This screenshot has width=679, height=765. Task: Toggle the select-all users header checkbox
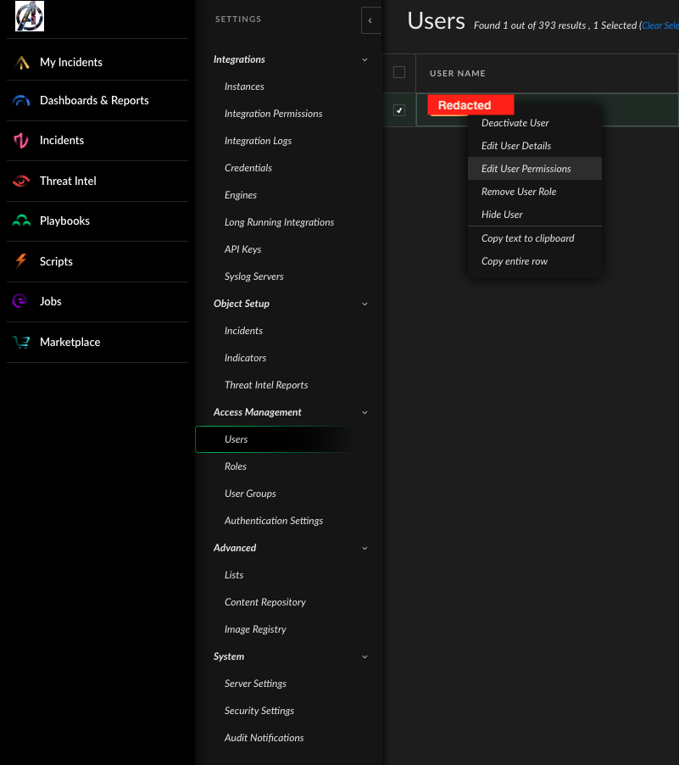pos(399,73)
